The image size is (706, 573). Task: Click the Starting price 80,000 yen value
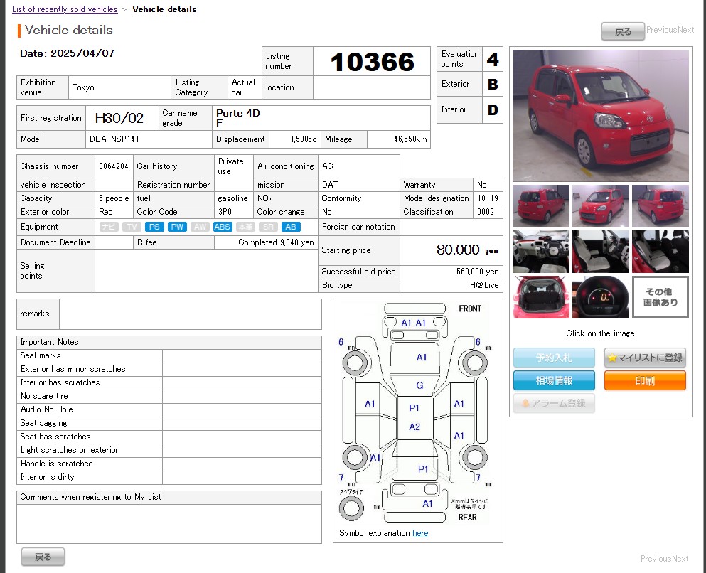467,250
